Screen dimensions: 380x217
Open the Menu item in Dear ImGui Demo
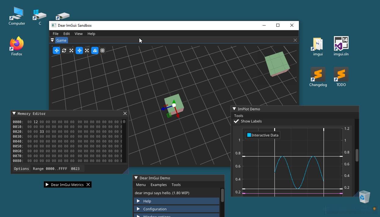pos(141,184)
